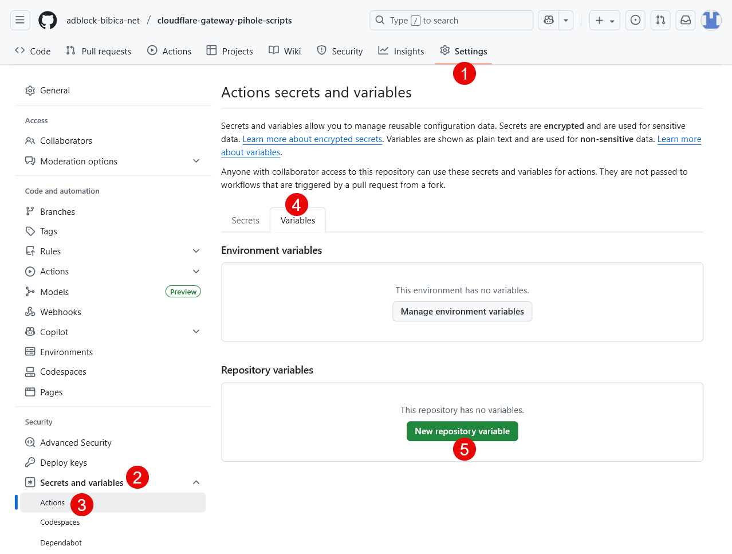Open the create new plus dropdown
The width and height of the screenshot is (732, 554).
(604, 20)
